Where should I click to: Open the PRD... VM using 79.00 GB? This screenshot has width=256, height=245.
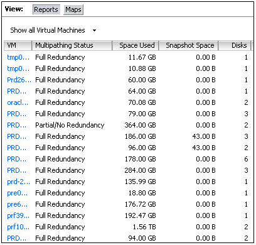point(17,114)
